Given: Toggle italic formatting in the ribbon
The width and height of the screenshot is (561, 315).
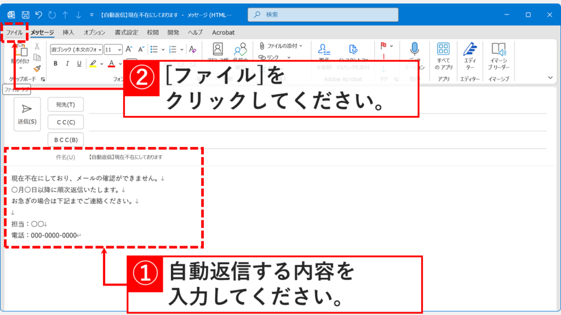Looking at the screenshot, I should coord(67,63).
